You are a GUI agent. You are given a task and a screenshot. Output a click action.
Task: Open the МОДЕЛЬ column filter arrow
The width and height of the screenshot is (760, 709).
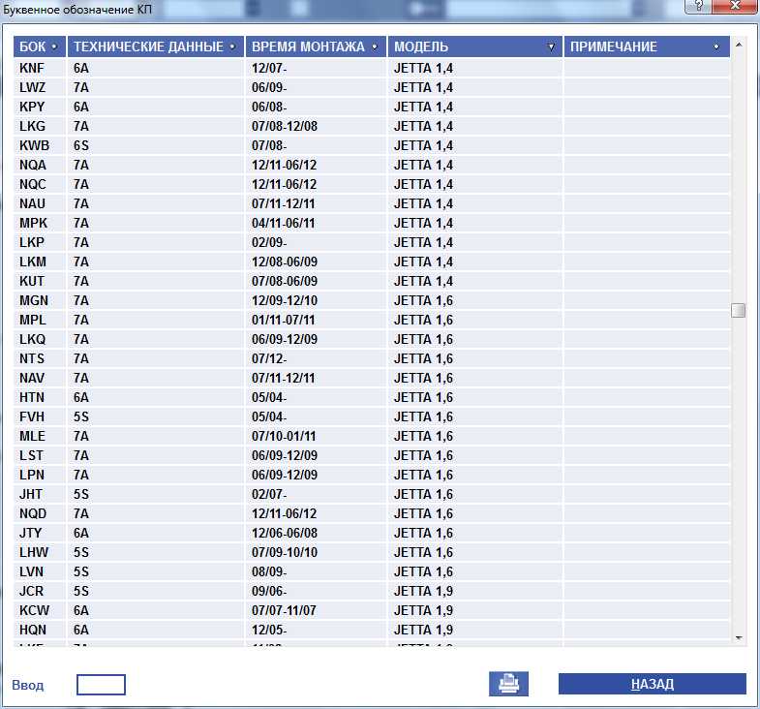coord(551,47)
